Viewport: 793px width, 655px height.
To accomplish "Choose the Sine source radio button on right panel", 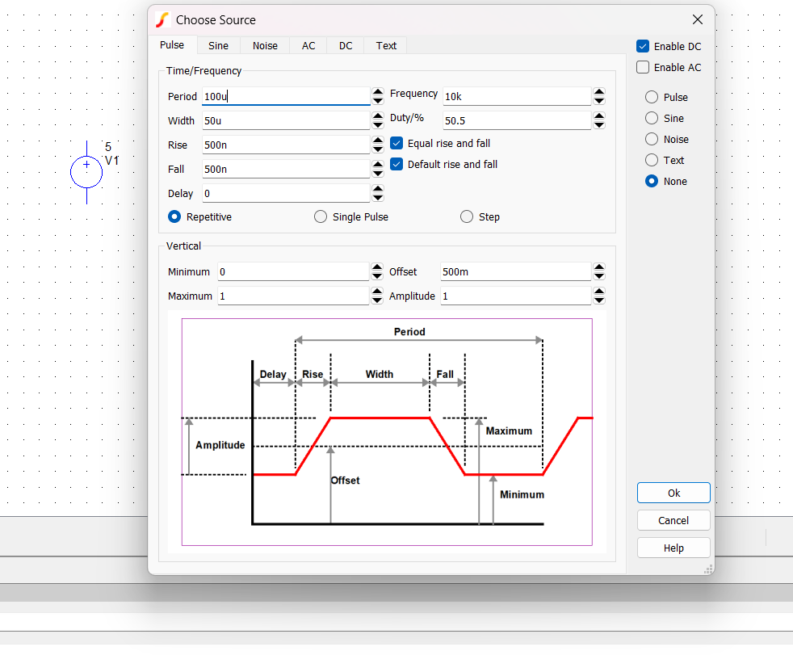I will pos(653,118).
